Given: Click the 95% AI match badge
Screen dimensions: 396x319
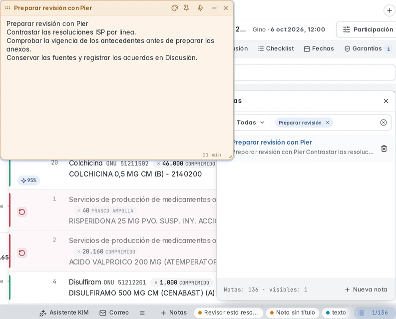Looking at the screenshot, I should coord(29,180).
